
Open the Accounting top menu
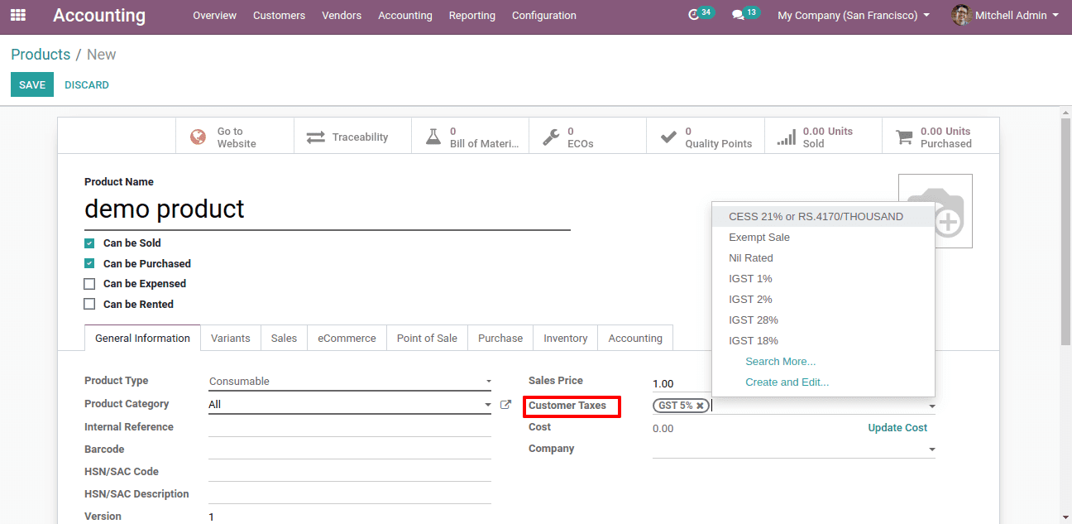click(405, 15)
